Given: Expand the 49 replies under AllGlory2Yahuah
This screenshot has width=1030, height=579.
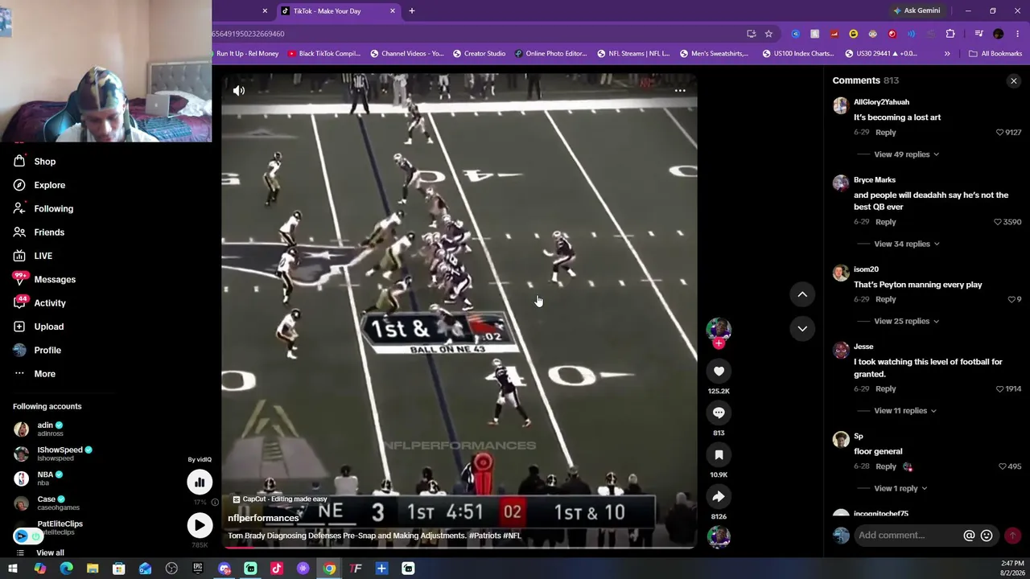Looking at the screenshot, I should point(906,154).
